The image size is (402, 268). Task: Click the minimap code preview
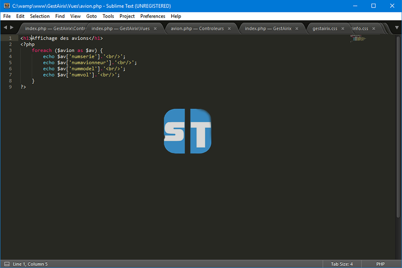click(359, 39)
